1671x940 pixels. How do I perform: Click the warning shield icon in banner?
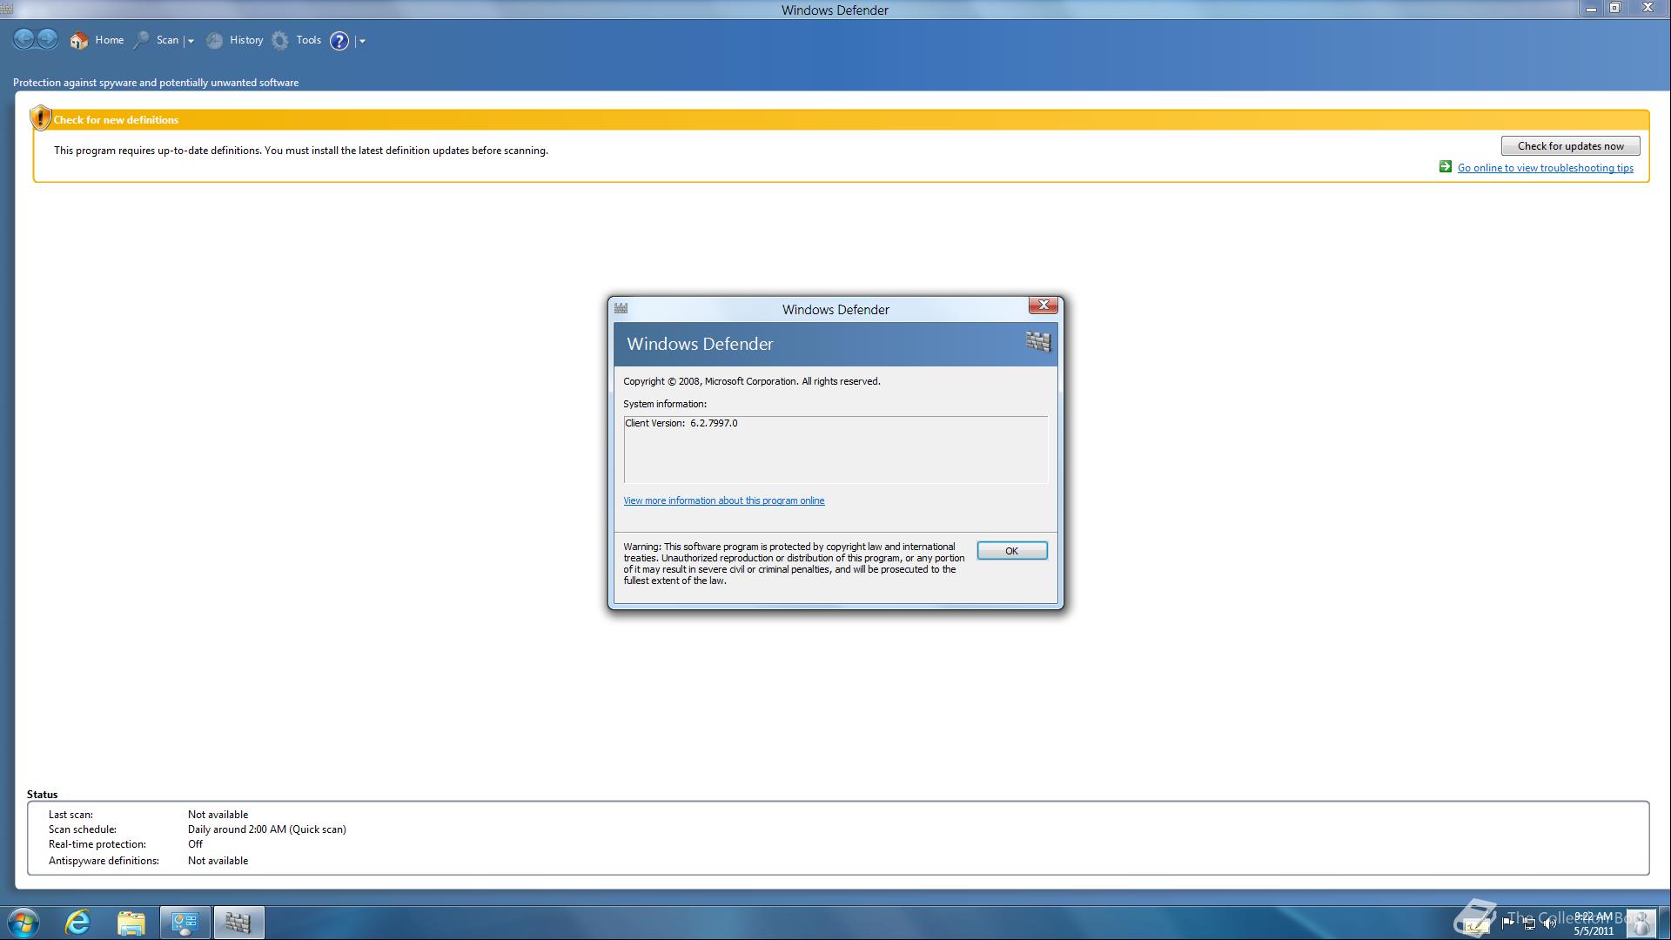[x=40, y=117]
